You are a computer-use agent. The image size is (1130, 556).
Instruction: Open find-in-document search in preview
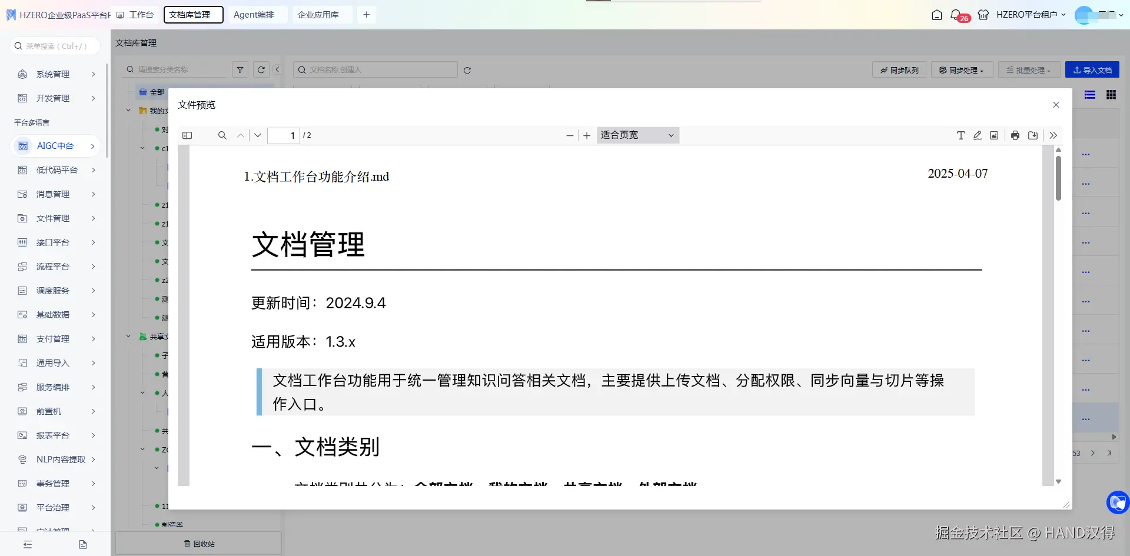coord(222,135)
